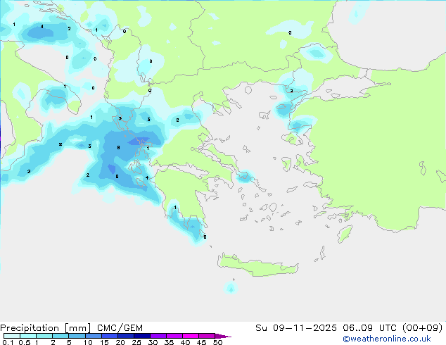The width and height of the screenshot is (446, 345).
Task: Click the legend label '50'
Action: click(217, 342)
